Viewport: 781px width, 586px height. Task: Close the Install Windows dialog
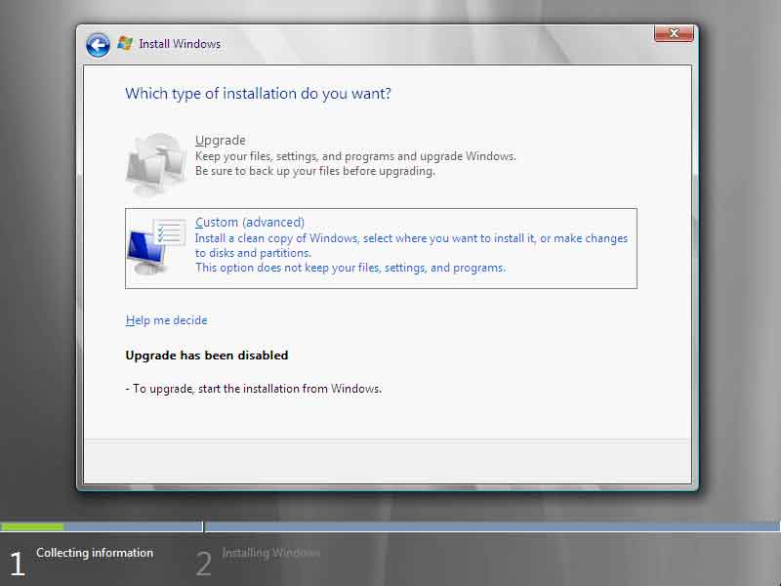pyautogui.click(x=674, y=34)
